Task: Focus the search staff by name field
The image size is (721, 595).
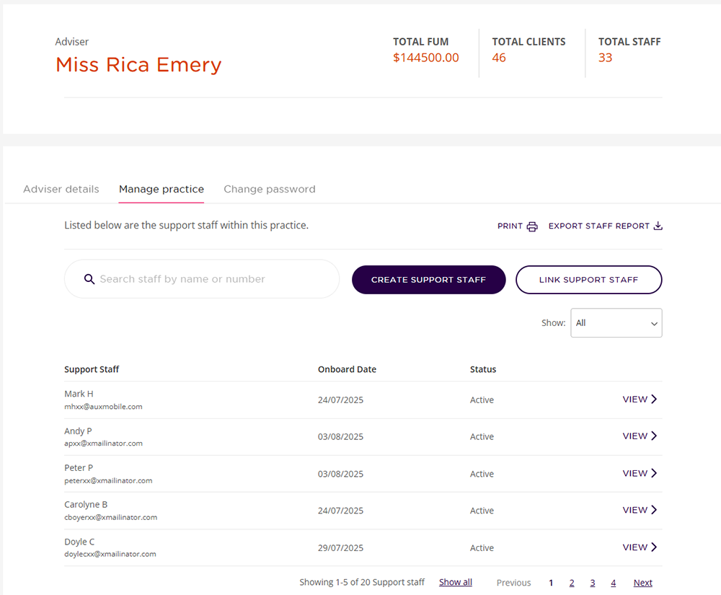Action: 209,279
